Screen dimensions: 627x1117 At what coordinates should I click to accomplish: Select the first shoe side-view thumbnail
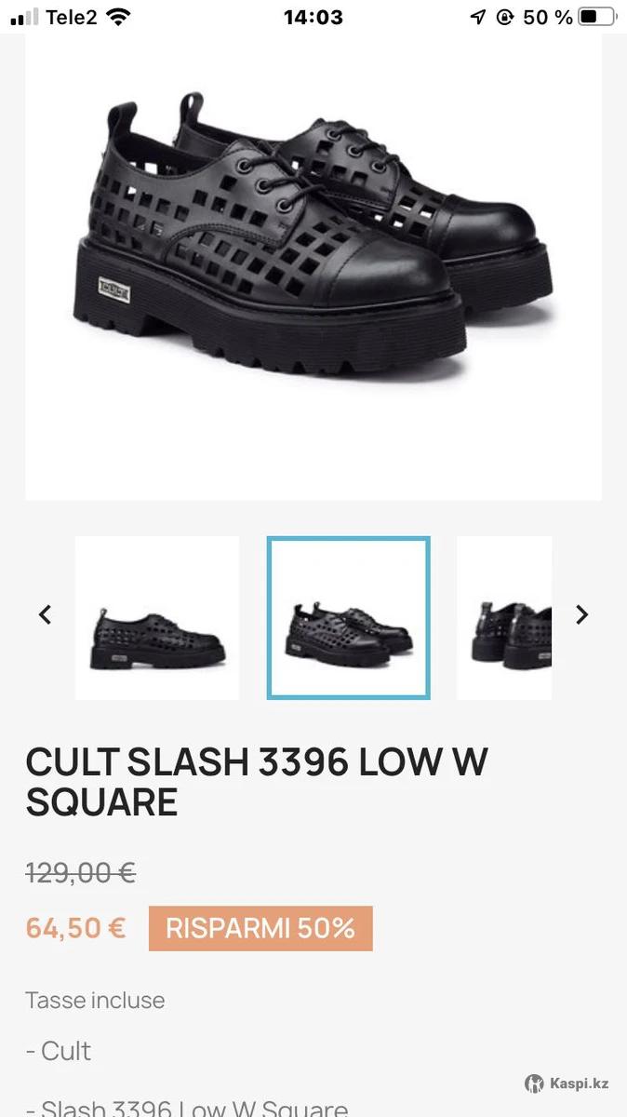[x=157, y=618]
